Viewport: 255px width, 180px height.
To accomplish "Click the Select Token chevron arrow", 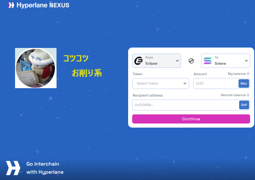I will 185,84.
